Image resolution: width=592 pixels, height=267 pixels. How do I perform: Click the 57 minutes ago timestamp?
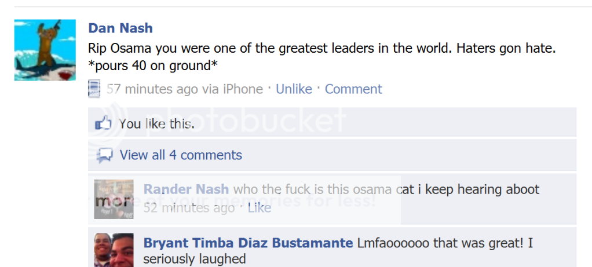point(152,89)
